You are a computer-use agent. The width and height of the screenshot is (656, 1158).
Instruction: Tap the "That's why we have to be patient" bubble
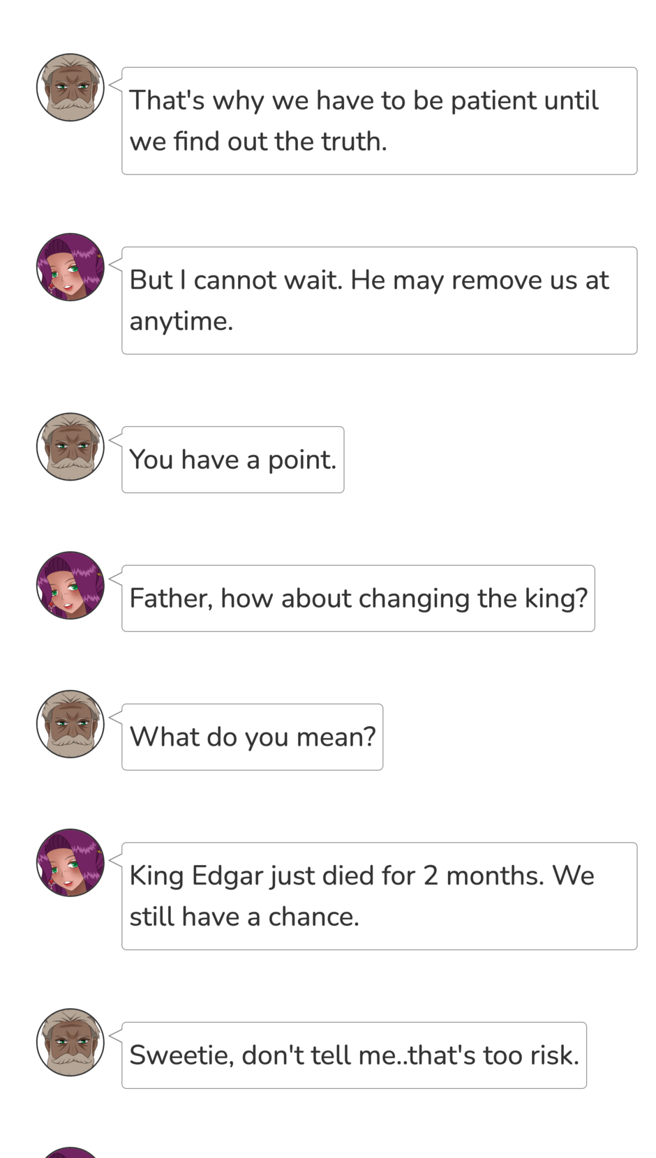(x=379, y=121)
